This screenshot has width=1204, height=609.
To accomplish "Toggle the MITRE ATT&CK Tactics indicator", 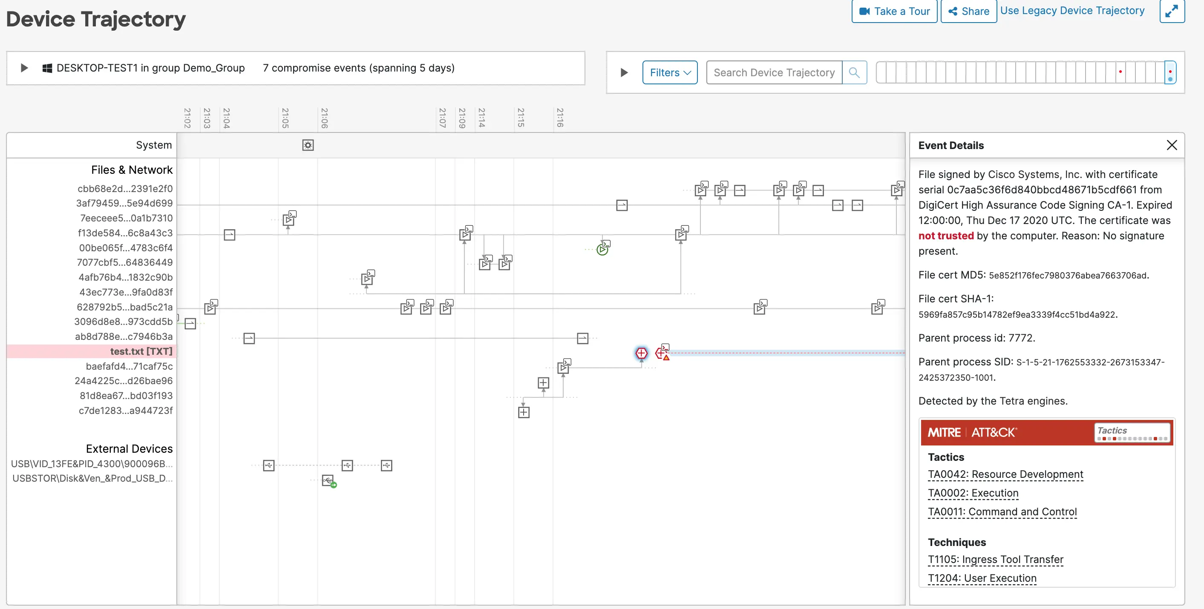I will (1132, 432).
